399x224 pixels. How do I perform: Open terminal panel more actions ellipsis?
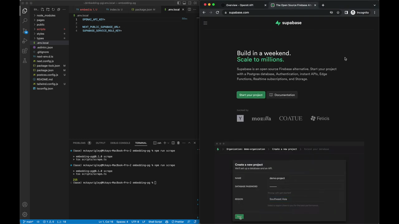coord(183,143)
